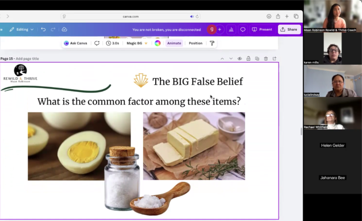362x221 pixels.
Task: Open the browser downloads icon
Action: [x=268, y=17]
